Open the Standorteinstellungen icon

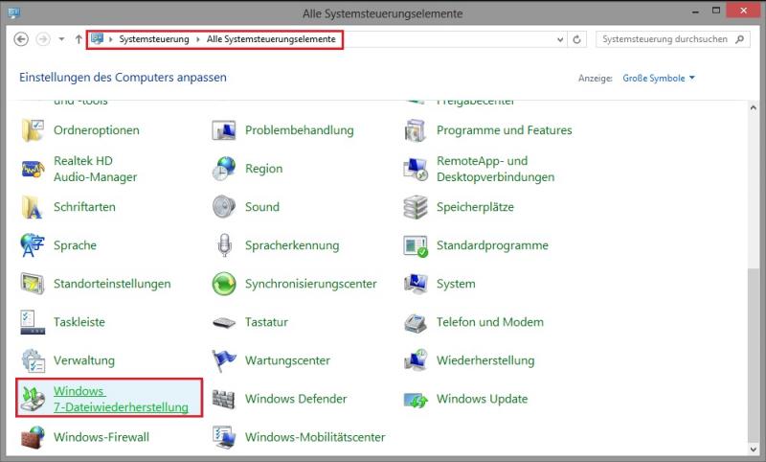(x=33, y=284)
